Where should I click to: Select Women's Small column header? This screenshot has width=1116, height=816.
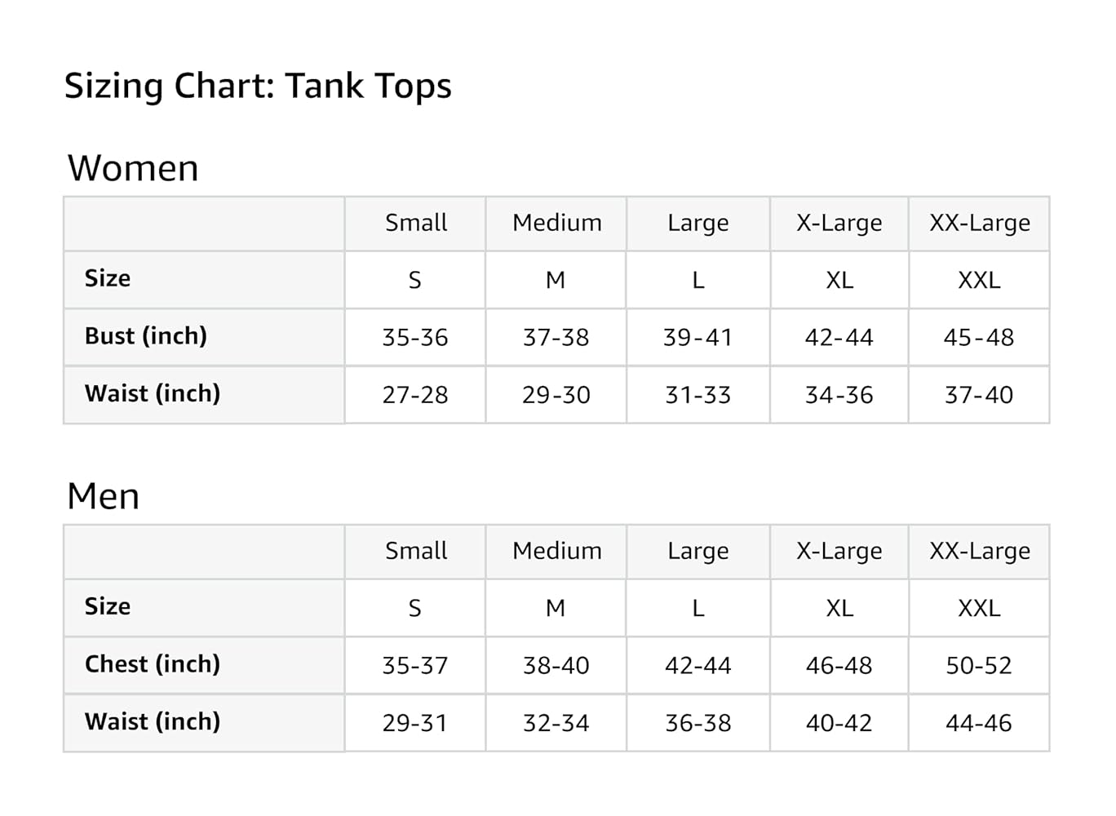pos(416,223)
